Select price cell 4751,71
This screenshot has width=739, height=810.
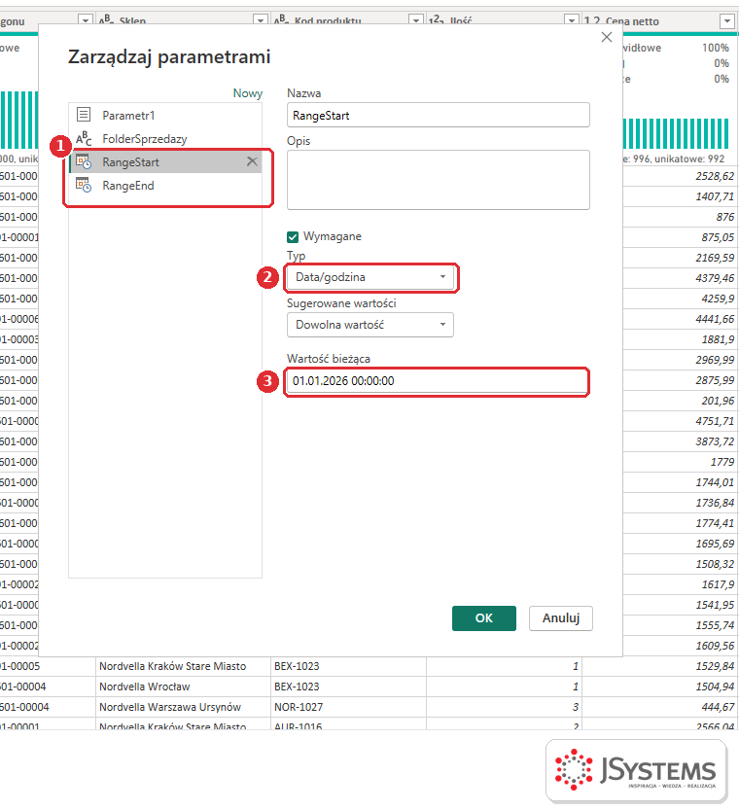(681, 421)
